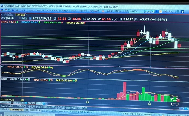Click the K candlestick chart icon
Image resolution: width=189 pixels, height=116 pixels.
(x=153, y=11)
